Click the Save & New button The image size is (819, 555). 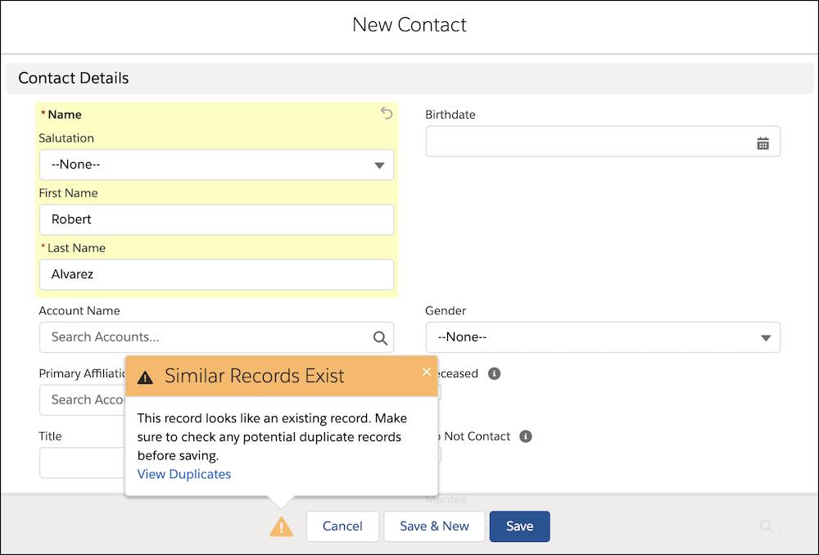(434, 526)
